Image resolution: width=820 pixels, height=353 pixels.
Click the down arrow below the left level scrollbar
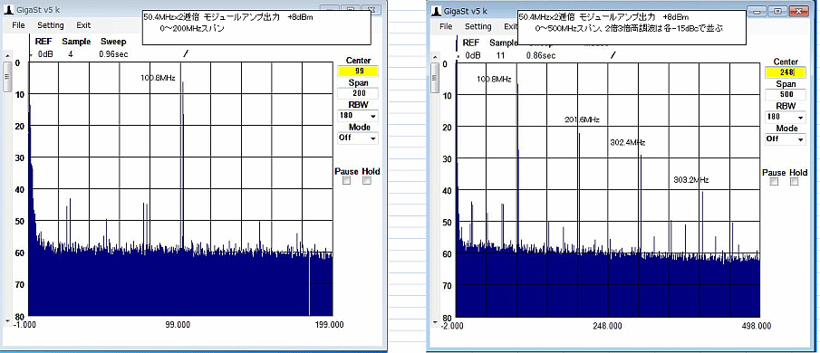point(7,320)
